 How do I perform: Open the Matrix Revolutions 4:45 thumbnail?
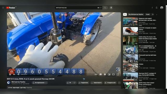point(130,40)
